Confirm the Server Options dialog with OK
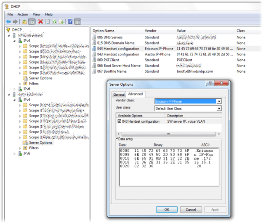The image size is (263, 224). pyautogui.click(x=167, y=210)
